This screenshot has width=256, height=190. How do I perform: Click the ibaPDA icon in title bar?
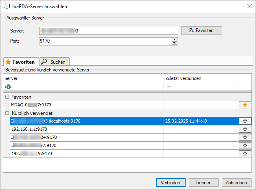click(x=7, y=6)
